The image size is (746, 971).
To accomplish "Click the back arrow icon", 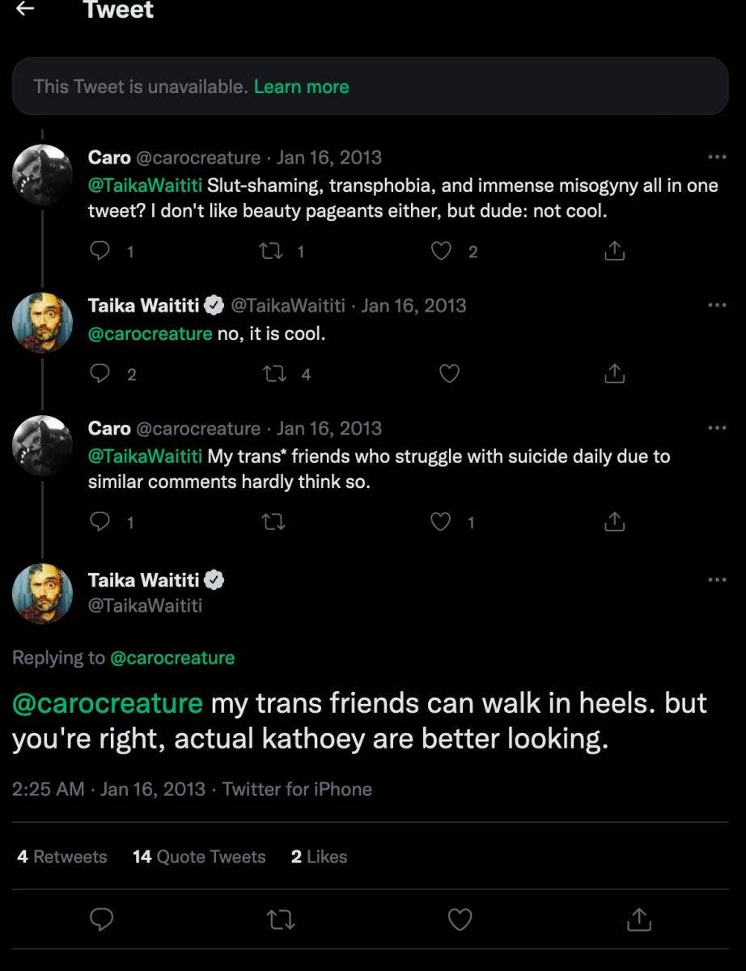I will coord(26,9).
